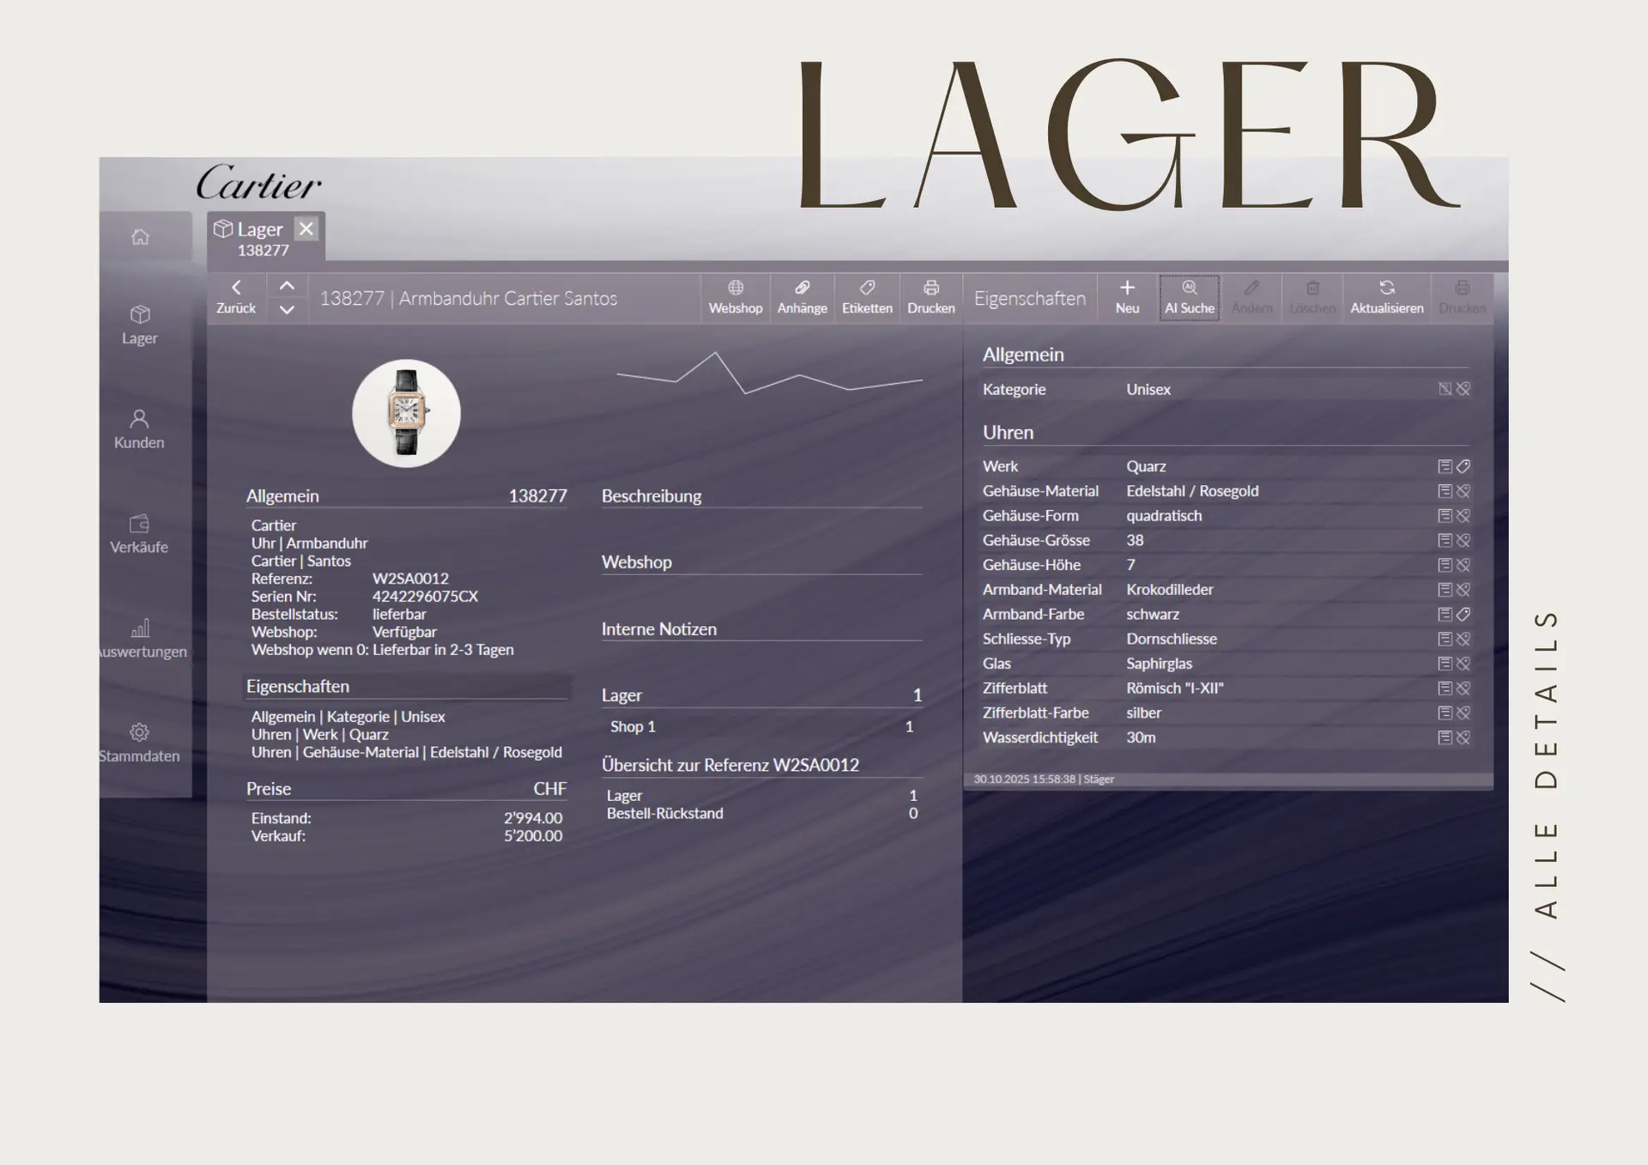1648x1165 pixels.
Task: Go to Verkäufe in sidebar
Action: click(139, 534)
